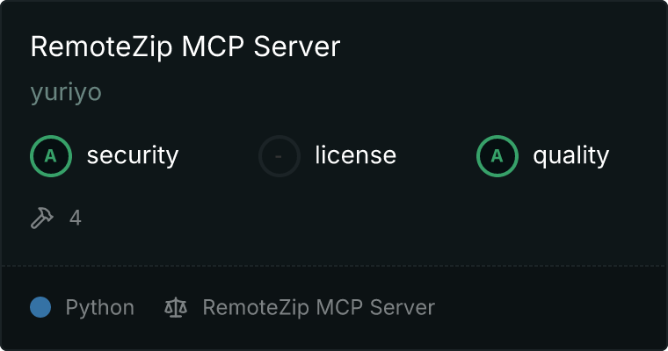Click "RemoteZip" word in the card title

tap(101, 47)
